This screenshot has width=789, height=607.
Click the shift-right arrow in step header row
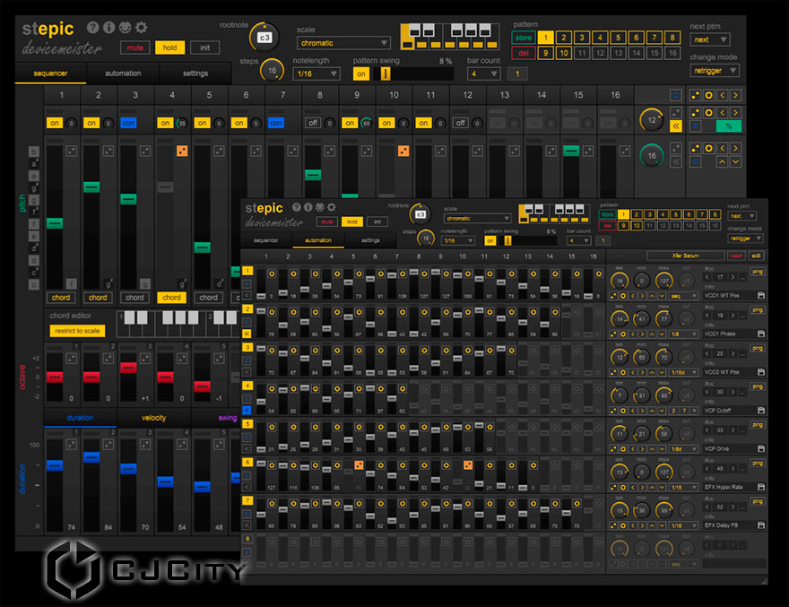point(736,95)
